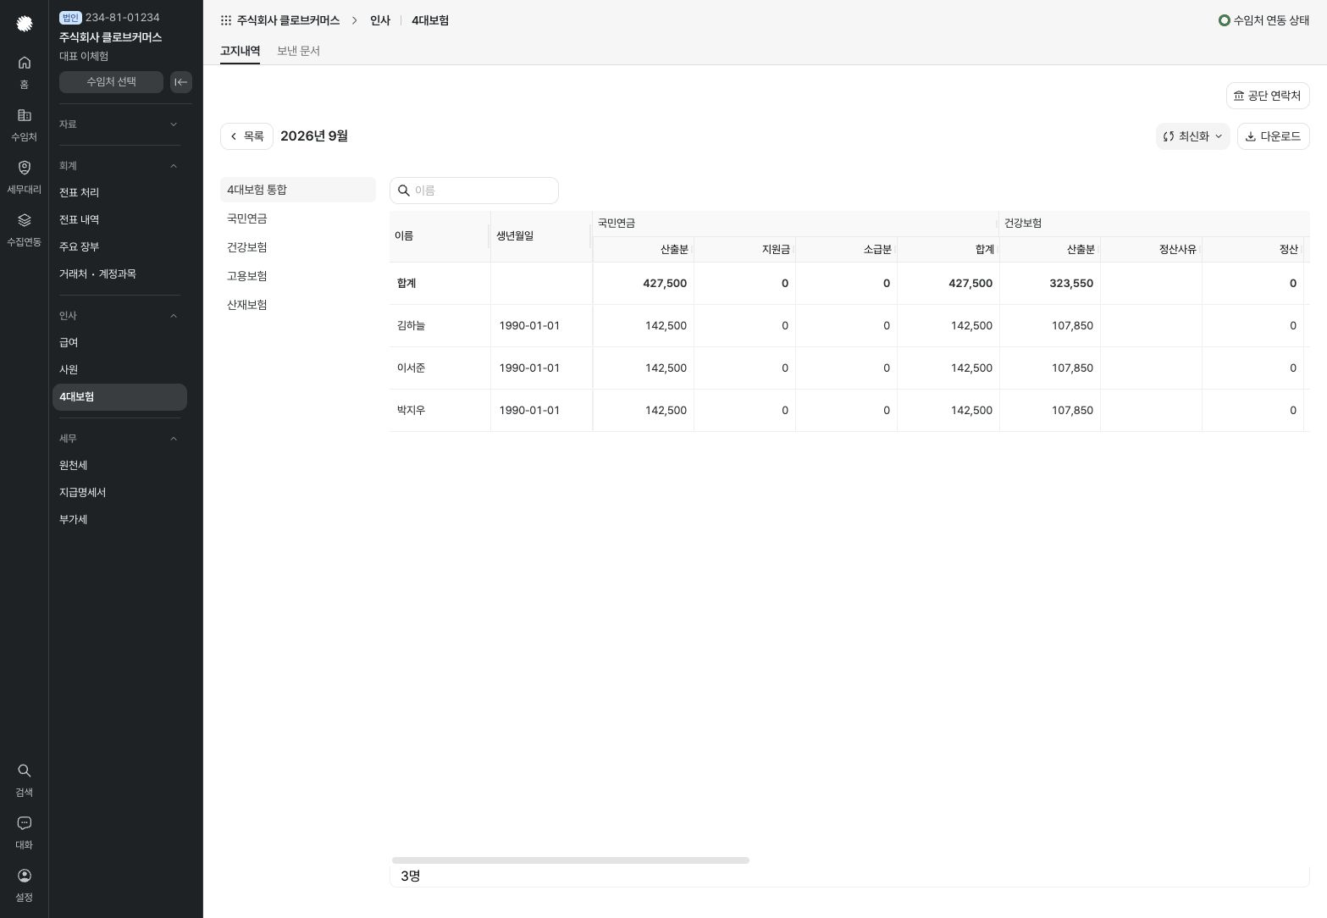Viewport: 1327px width, 918px height.
Task: Go back with the 목록 button
Action: point(246,136)
